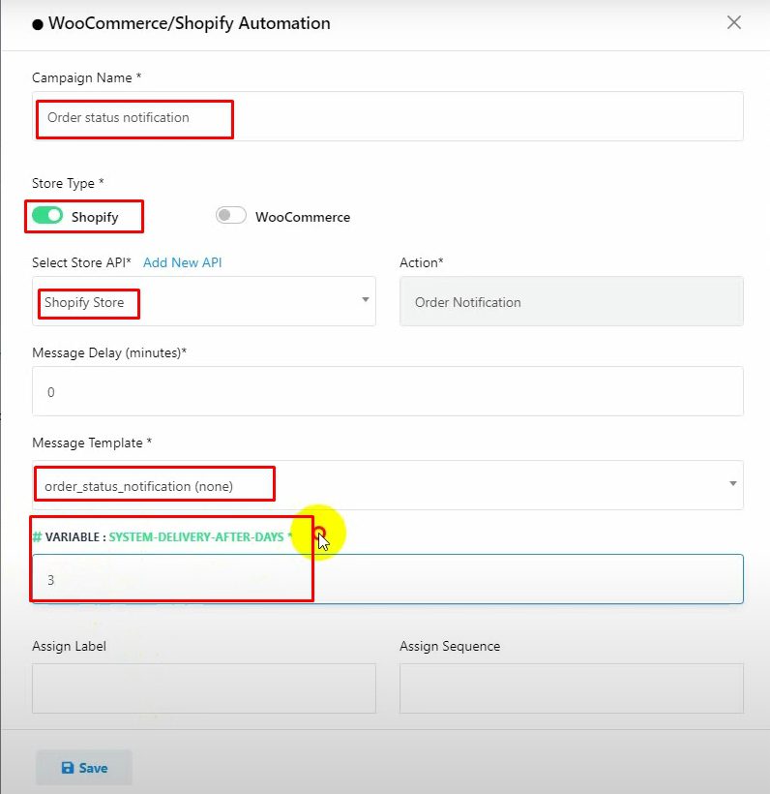
Task: Expand the order_status_notification template dropdown
Action: pos(387,485)
